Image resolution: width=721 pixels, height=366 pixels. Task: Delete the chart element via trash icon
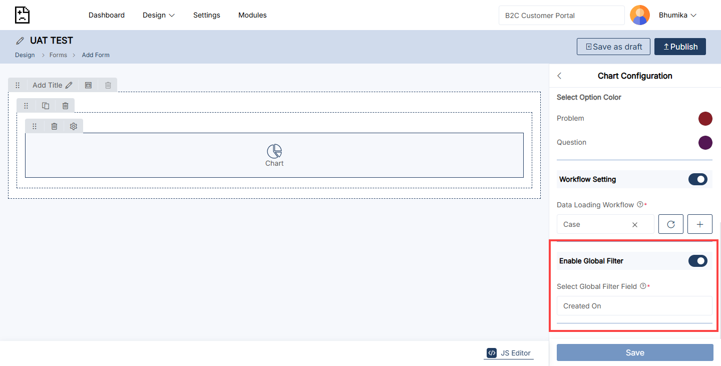click(x=54, y=126)
